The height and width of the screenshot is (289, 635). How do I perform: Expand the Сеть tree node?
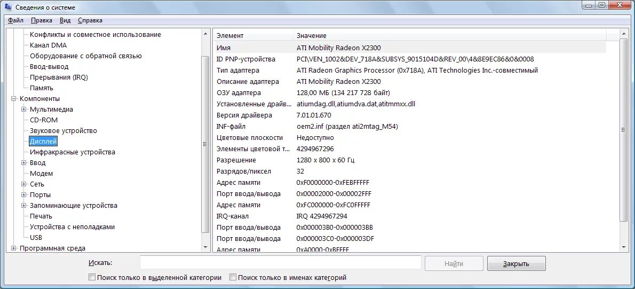tap(24, 184)
